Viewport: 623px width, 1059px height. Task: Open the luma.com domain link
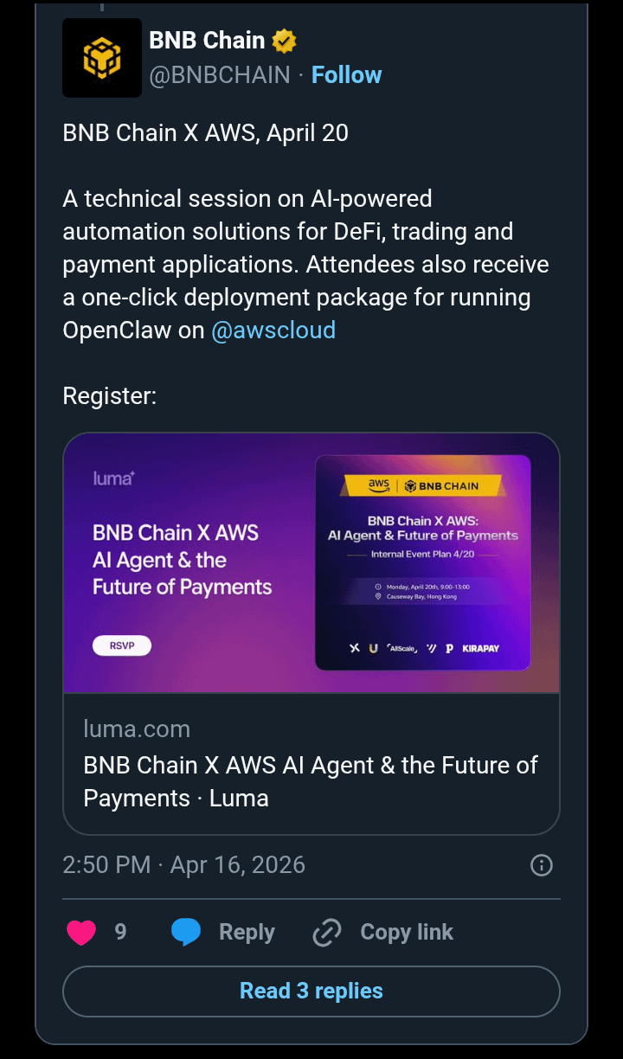coord(137,729)
